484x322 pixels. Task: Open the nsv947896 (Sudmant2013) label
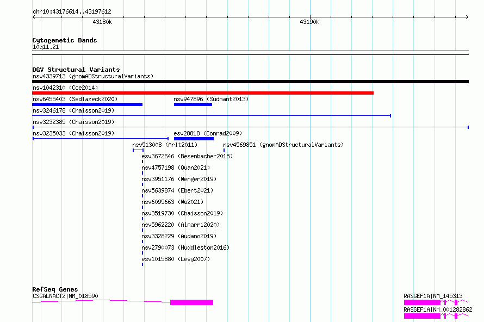coord(211,99)
